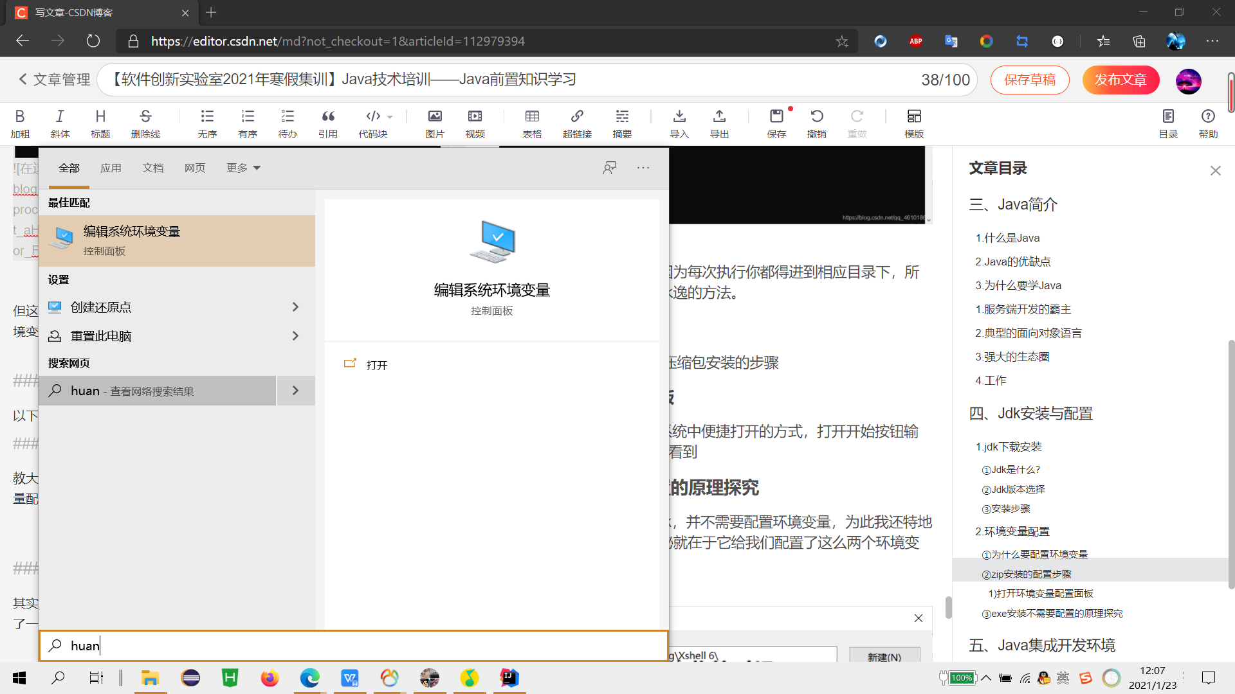This screenshot has width=1235, height=694.
Task: Click the page vertical scrollbar thumb
Action: click(x=1230, y=93)
